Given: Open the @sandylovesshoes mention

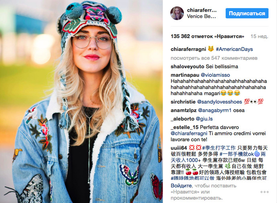Looking at the screenshot, I should pos(220,102).
